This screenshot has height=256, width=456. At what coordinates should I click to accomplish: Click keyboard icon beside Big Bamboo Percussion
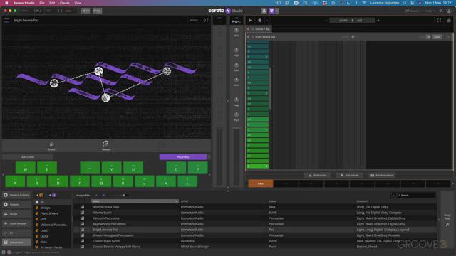point(83,224)
